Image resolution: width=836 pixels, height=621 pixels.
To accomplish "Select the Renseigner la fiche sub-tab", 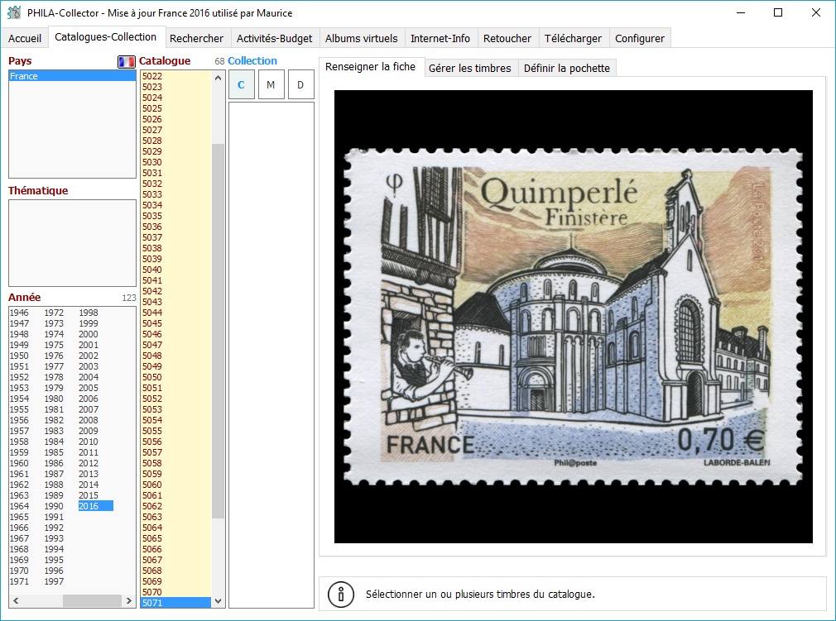I will pos(371,67).
